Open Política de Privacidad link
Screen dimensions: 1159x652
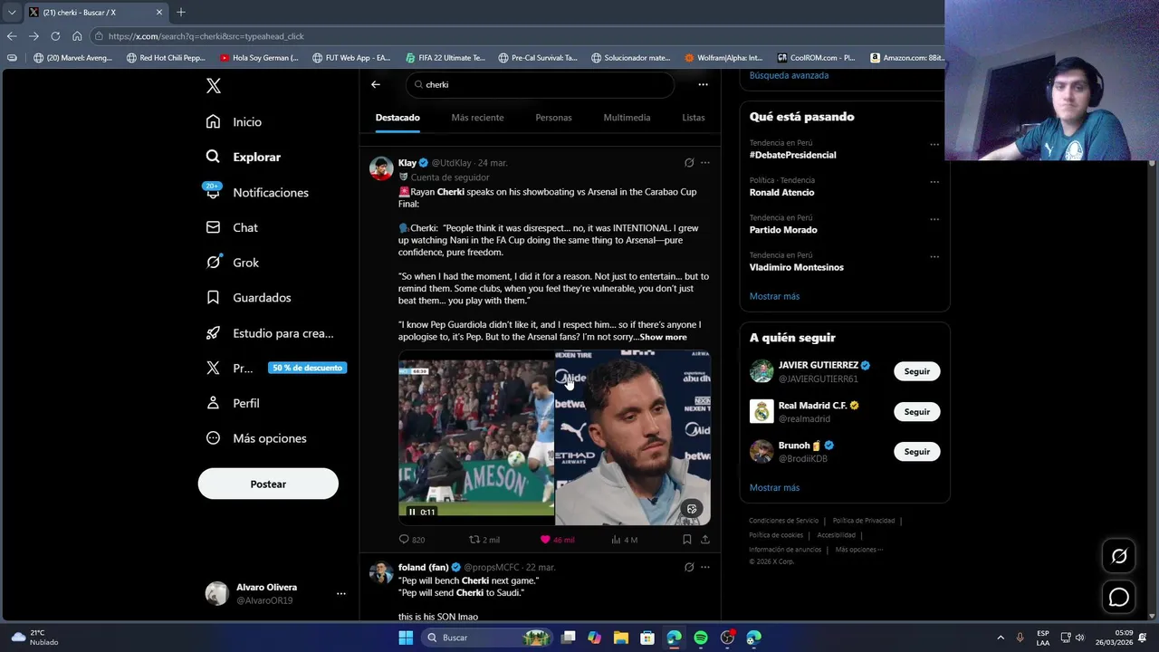click(x=863, y=521)
